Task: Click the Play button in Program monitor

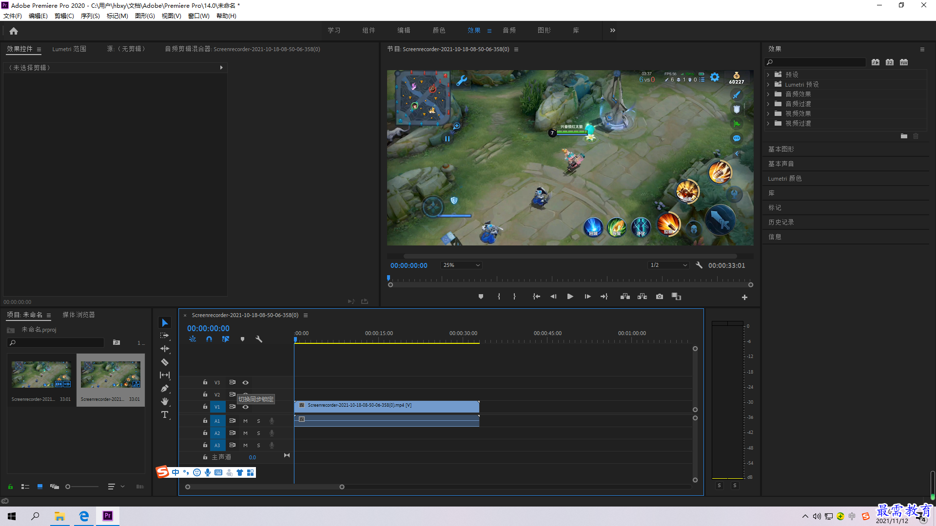Action: (x=570, y=297)
